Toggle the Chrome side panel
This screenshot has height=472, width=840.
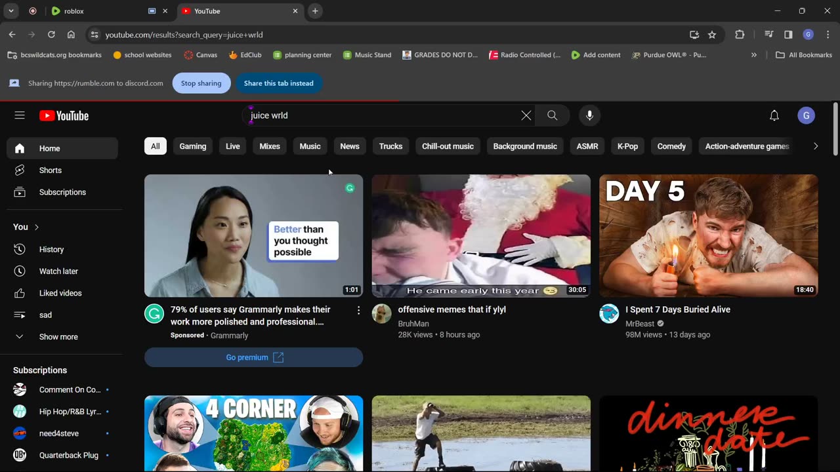pos(788,35)
